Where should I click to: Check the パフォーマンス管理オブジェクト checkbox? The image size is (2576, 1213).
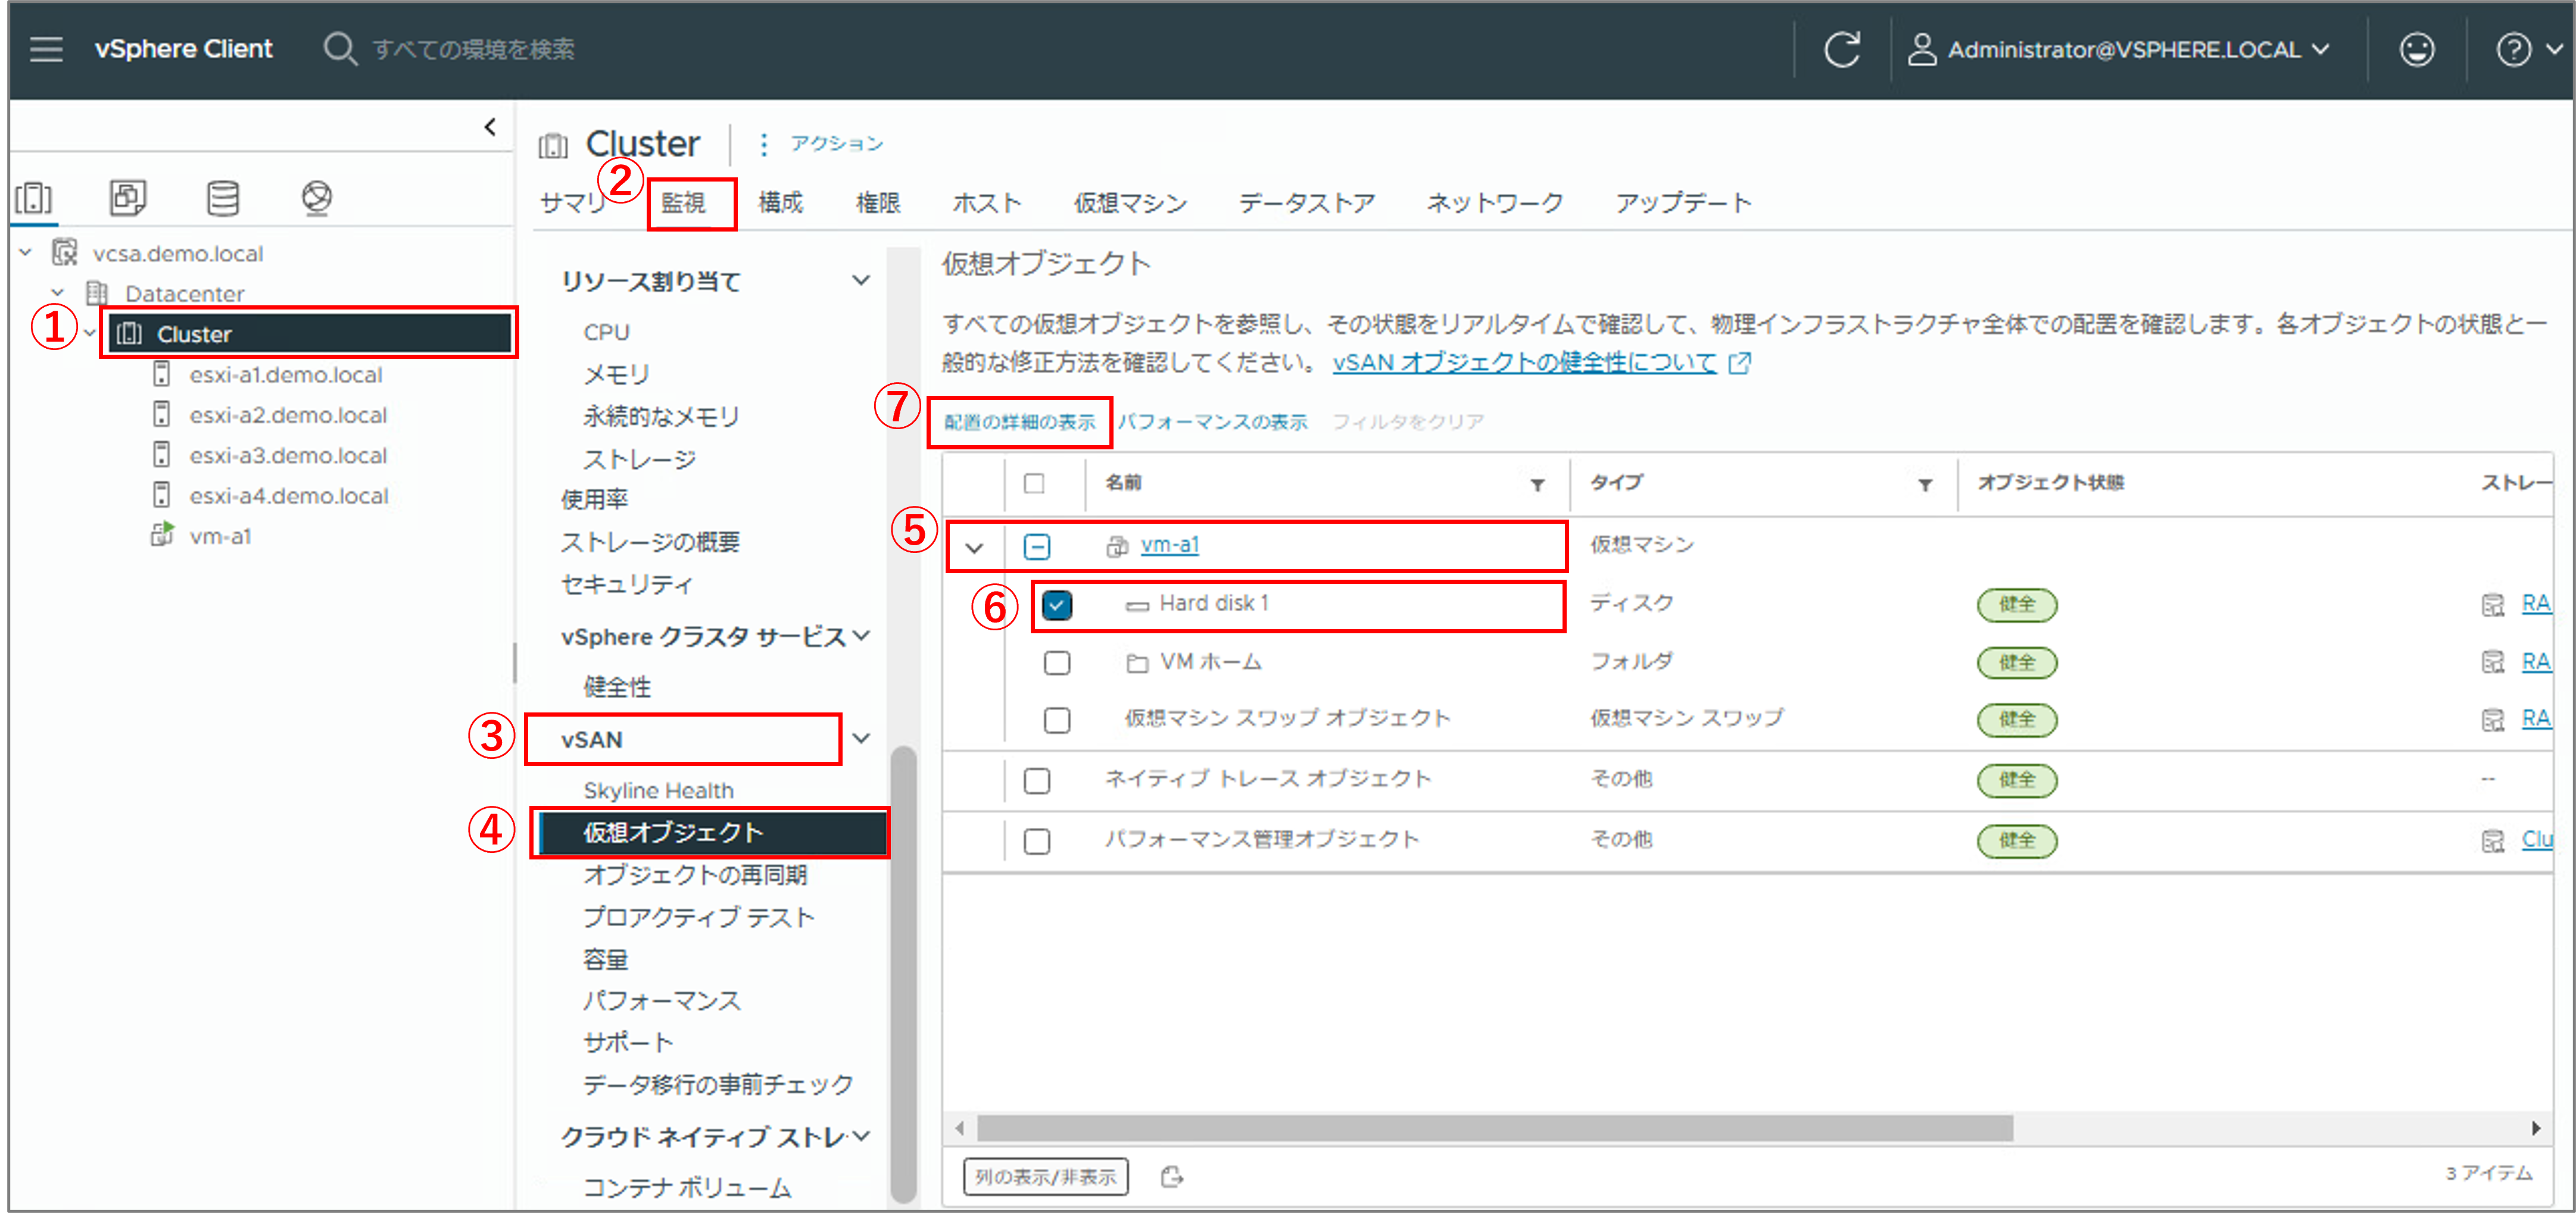(1037, 840)
